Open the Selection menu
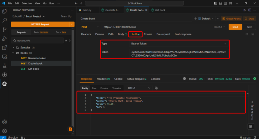The image size is (259, 139). (27, 3)
